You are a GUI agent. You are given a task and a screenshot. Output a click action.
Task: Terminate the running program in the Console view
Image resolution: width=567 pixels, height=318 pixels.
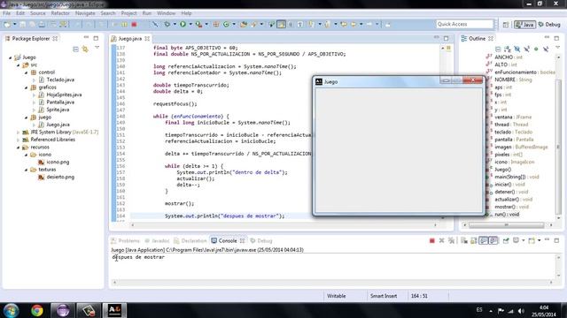(431, 240)
